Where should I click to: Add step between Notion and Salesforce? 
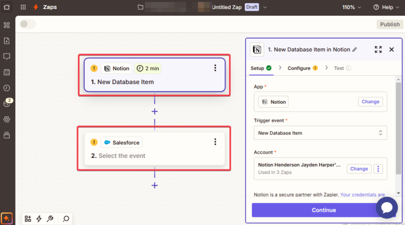point(155,111)
